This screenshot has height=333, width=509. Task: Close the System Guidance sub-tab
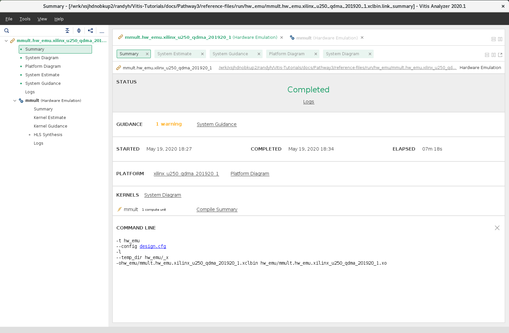click(x=259, y=54)
